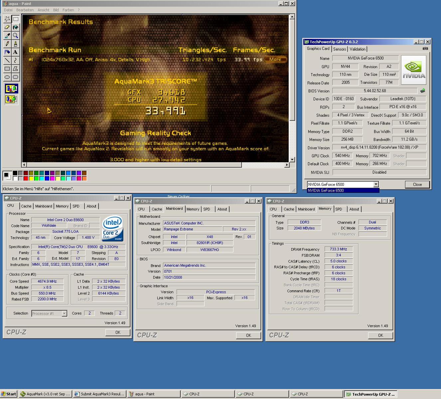Click the Paint vertical scrollbar down arrow
Image resolution: width=441 pixels, height=399 pixels.
(x=292, y=160)
